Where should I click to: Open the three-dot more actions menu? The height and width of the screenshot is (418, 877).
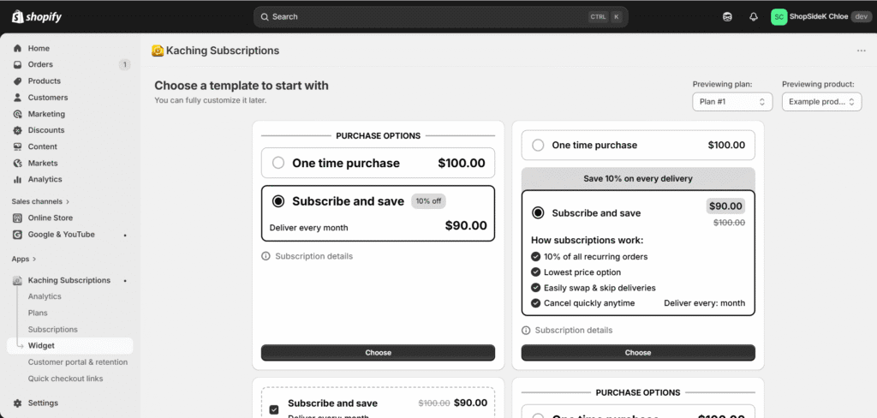click(862, 51)
